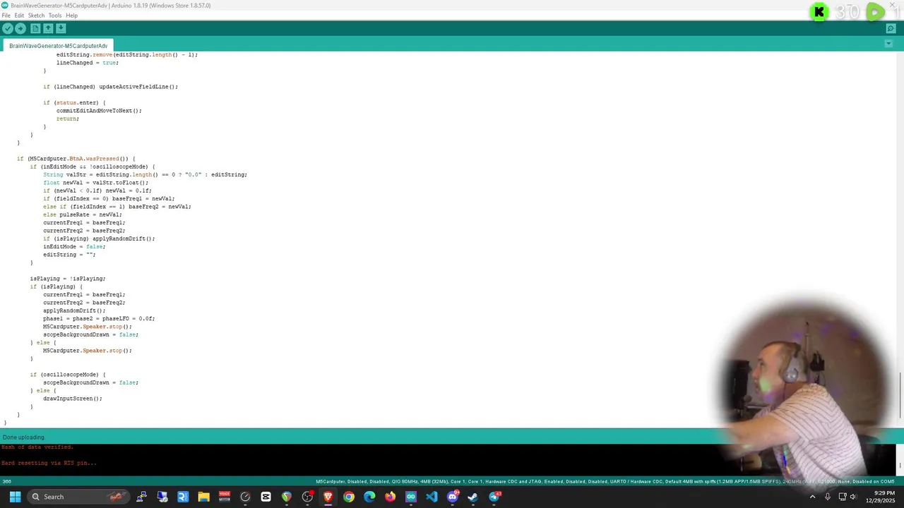Click the board info text ending 'on COM5'

tap(605, 482)
